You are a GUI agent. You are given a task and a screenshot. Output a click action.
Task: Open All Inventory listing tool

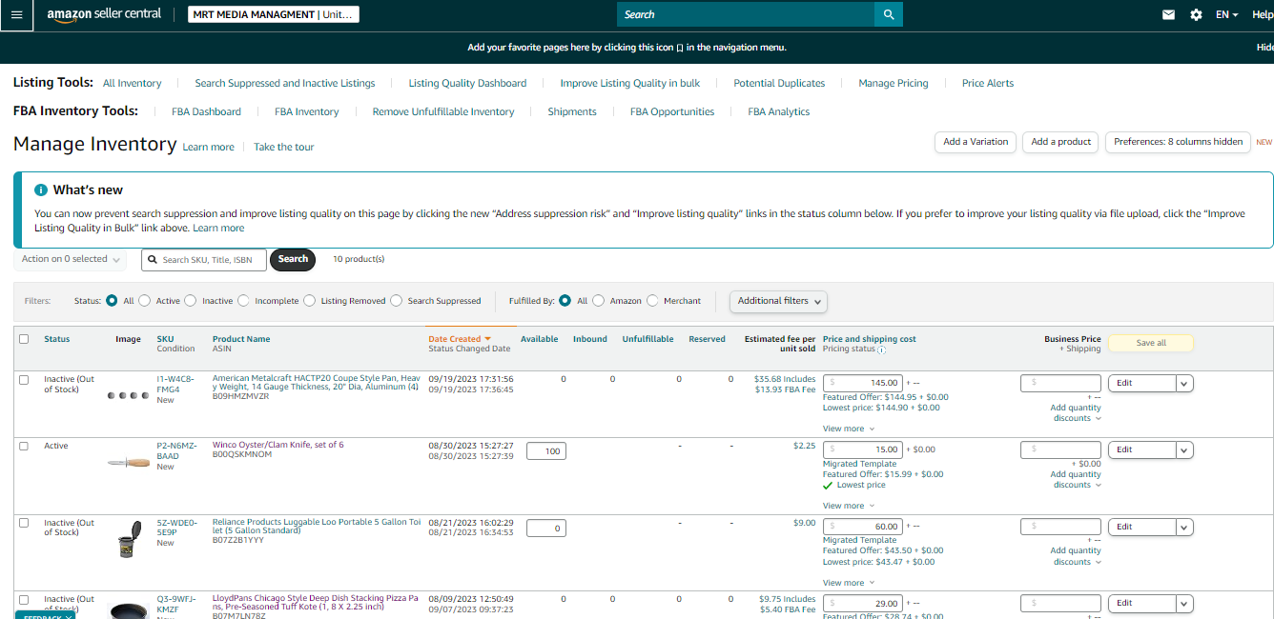(133, 83)
